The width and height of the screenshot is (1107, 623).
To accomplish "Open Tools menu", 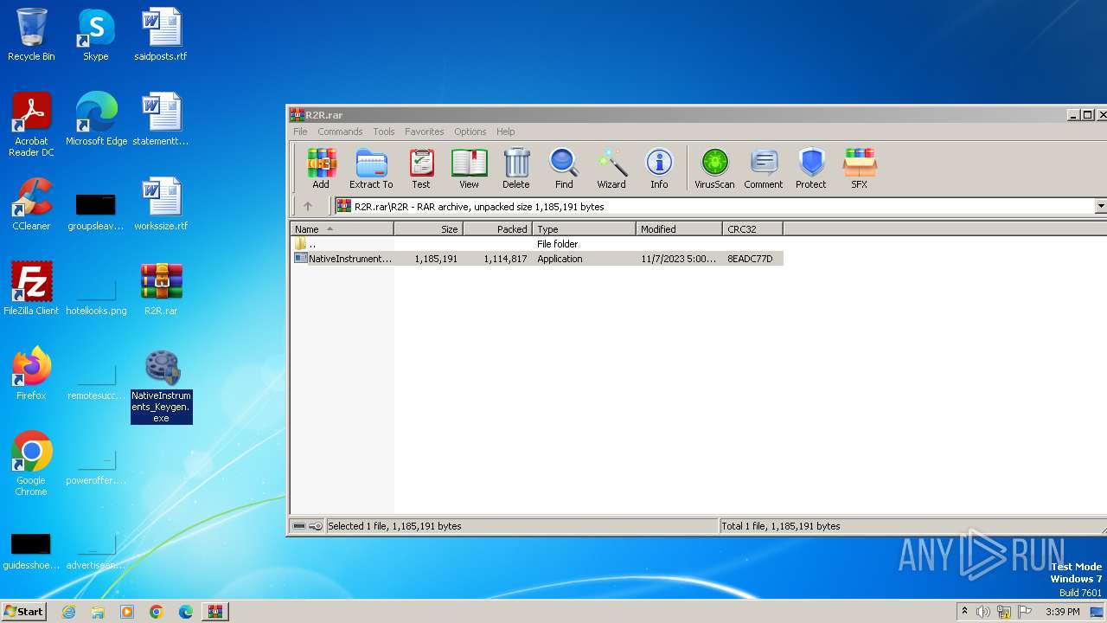I will point(384,132).
